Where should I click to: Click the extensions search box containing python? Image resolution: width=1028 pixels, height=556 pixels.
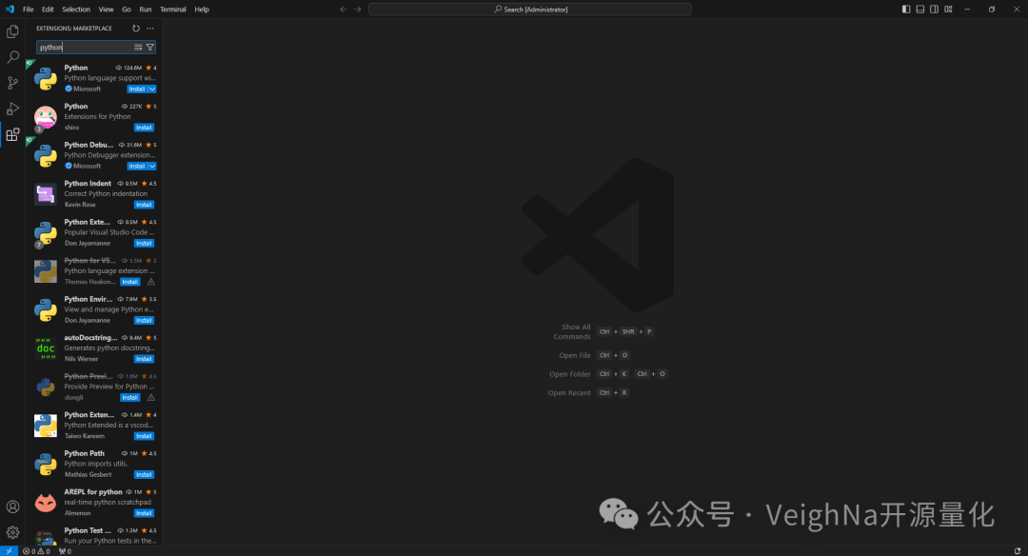click(84, 47)
